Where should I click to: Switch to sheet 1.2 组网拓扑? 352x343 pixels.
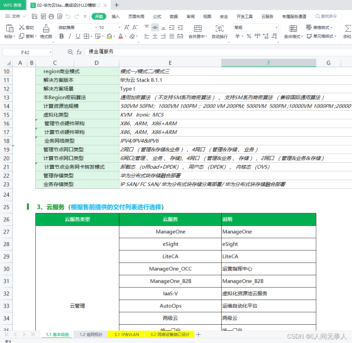[91, 334]
